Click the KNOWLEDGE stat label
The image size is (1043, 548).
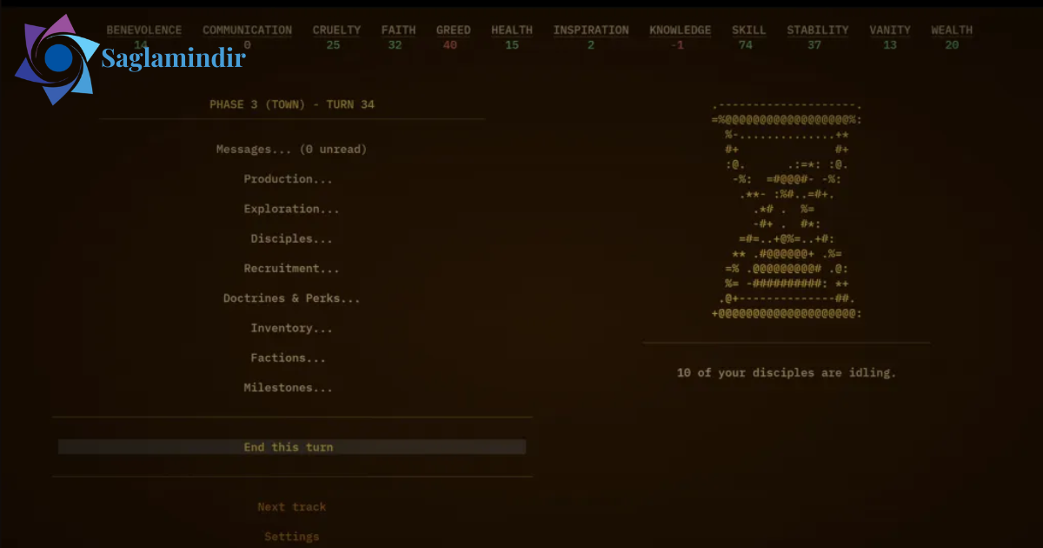[x=680, y=30]
